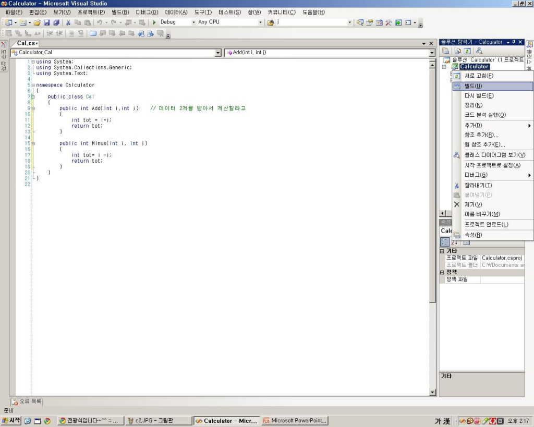
Task: Click the 프로젝트 파일 Calculator.csproj value field
Action: point(502,258)
